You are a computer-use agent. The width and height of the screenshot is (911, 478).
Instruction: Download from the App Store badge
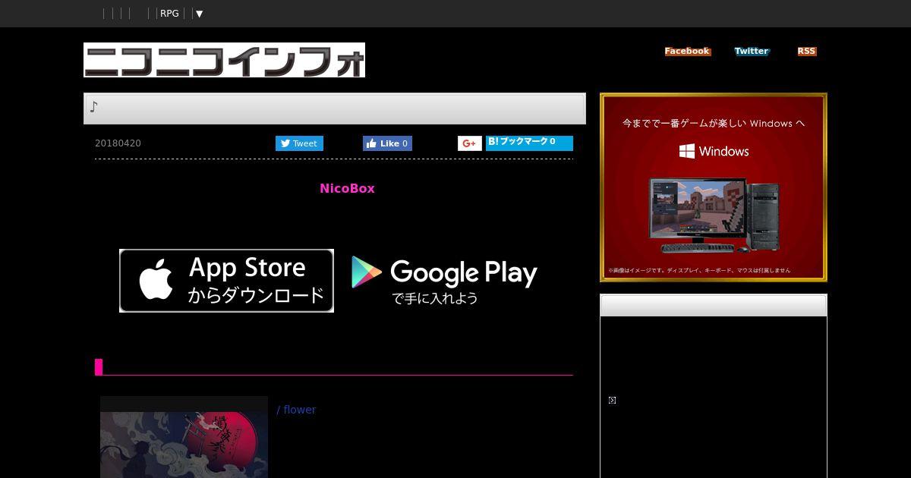[226, 281]
